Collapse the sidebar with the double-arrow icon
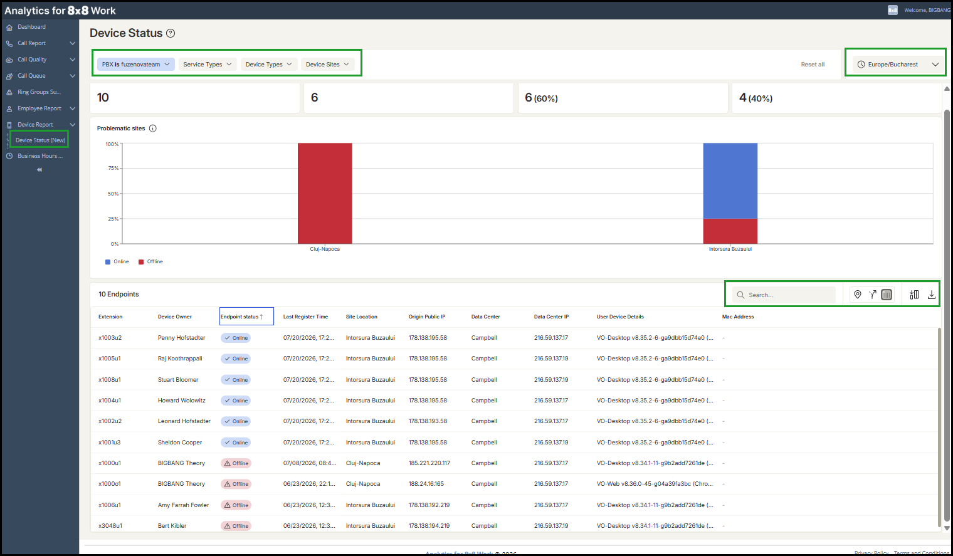 pos(39,170)
